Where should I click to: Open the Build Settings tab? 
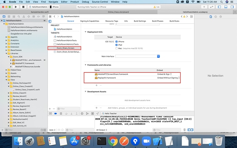140,21
